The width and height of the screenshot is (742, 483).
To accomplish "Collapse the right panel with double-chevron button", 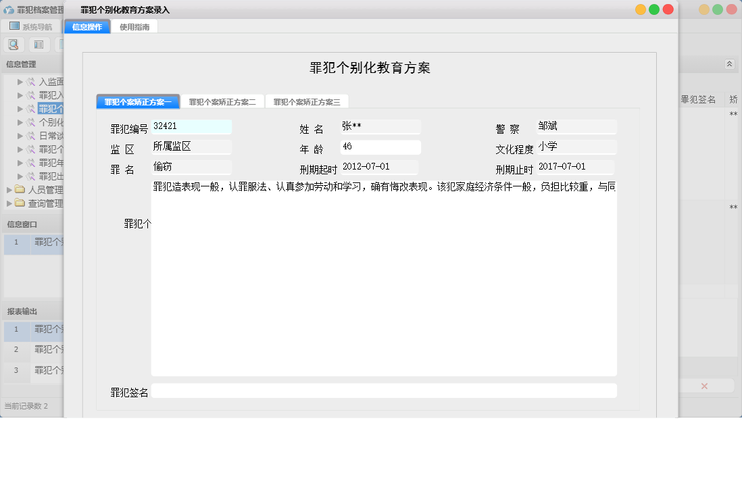I will pos(729,63).
